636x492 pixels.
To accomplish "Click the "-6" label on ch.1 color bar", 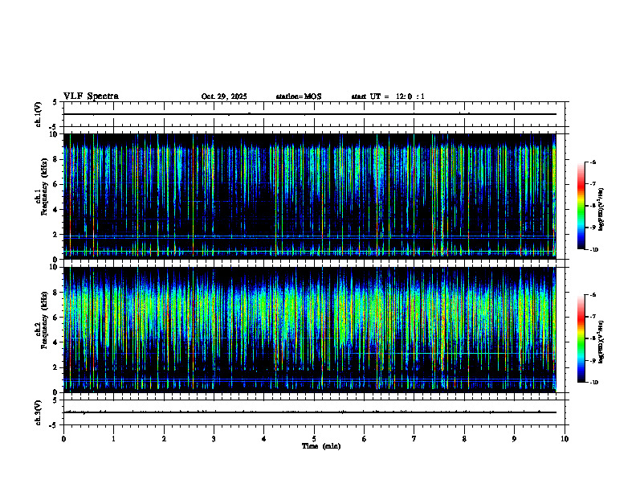I will [593, 162].
